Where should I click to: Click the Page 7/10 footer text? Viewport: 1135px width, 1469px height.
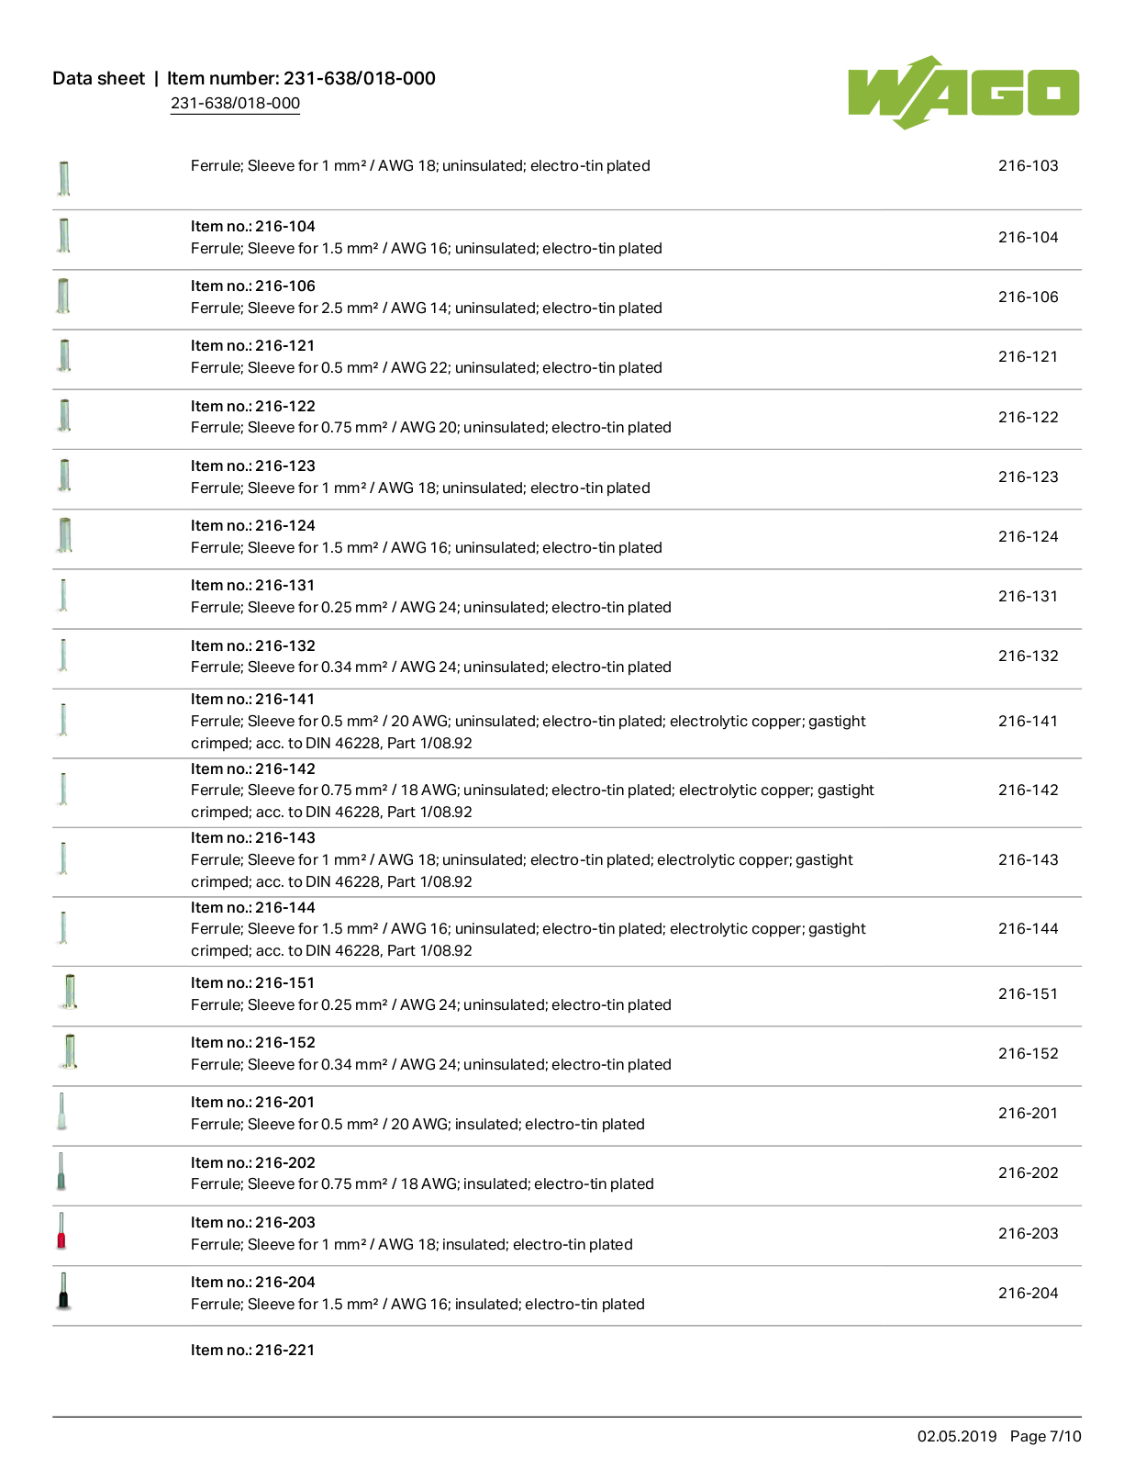[1045, 1436]
